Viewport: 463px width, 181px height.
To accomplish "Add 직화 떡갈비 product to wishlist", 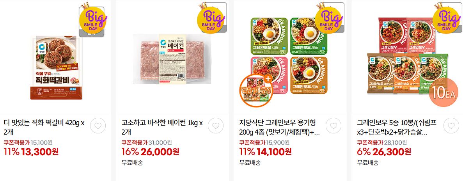I will [98, 126].
